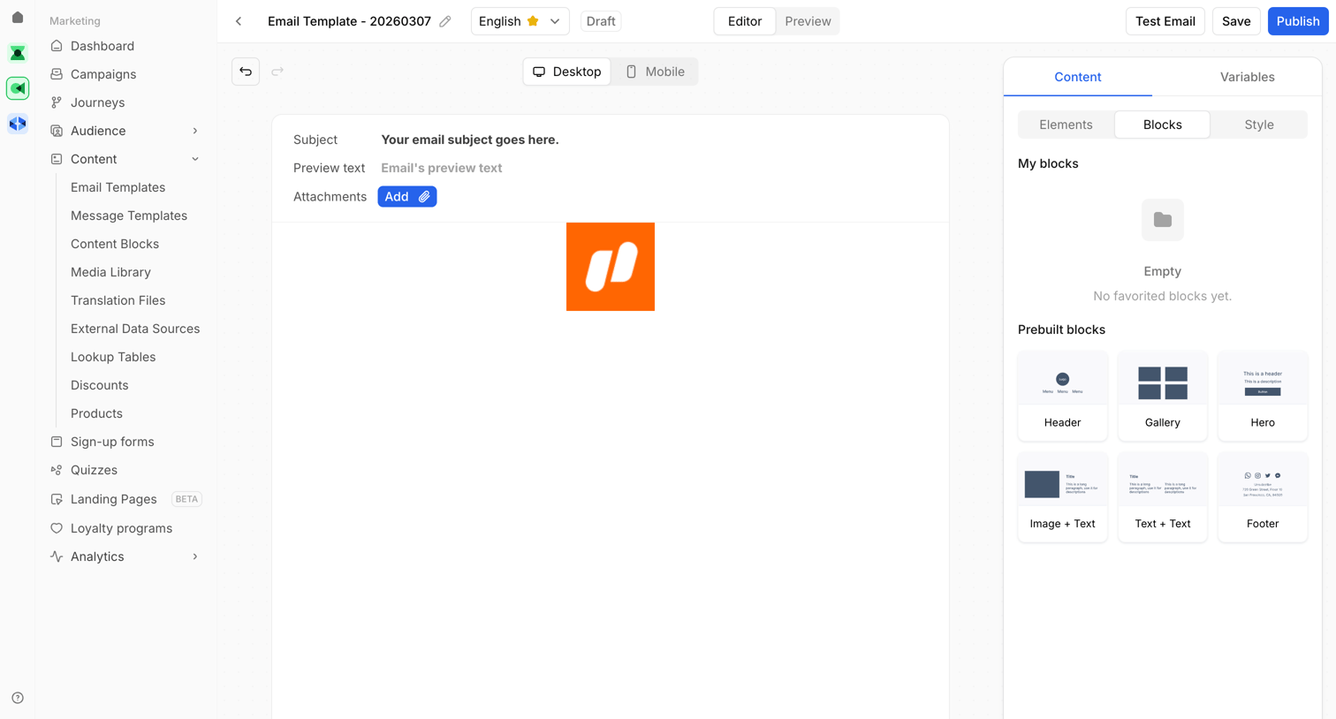Click the home icon in the left rail
Image resolution: width=1336 pixels, height=719 pixels.
click(18, 18)
